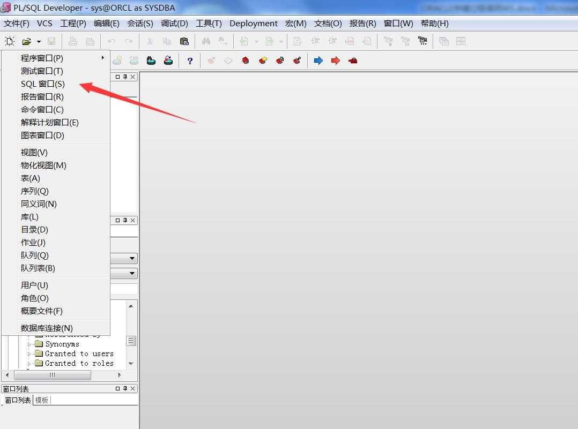Open the lower combo box dropdown arrow
The height and width of the screenshot is (429, 578).
tap(132, 274)
